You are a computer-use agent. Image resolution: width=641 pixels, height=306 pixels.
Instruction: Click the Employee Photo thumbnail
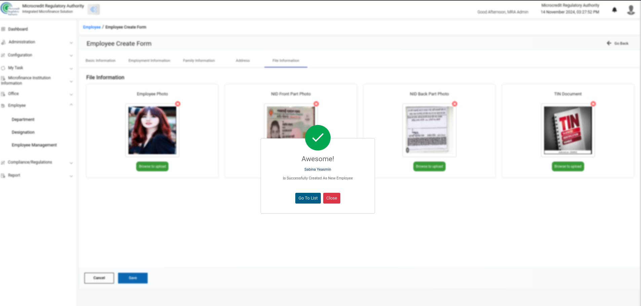(152, 130)
